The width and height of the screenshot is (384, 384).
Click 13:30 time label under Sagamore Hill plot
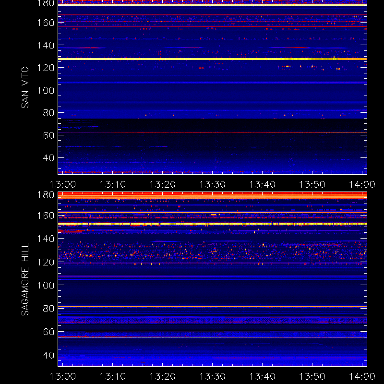pos(213,376)
